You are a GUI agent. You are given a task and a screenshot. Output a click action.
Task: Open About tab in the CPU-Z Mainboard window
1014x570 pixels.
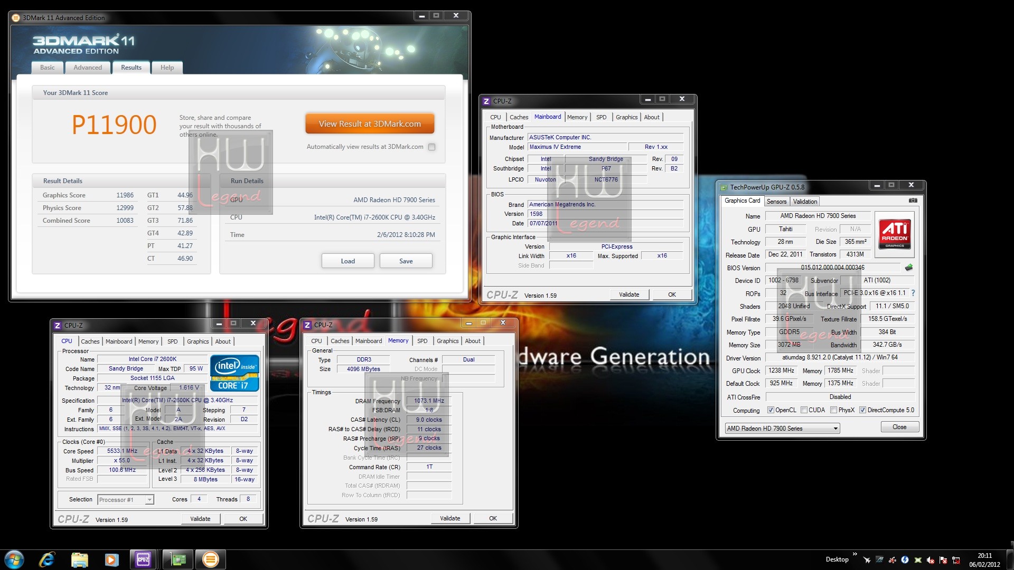[x=652, y=117]
